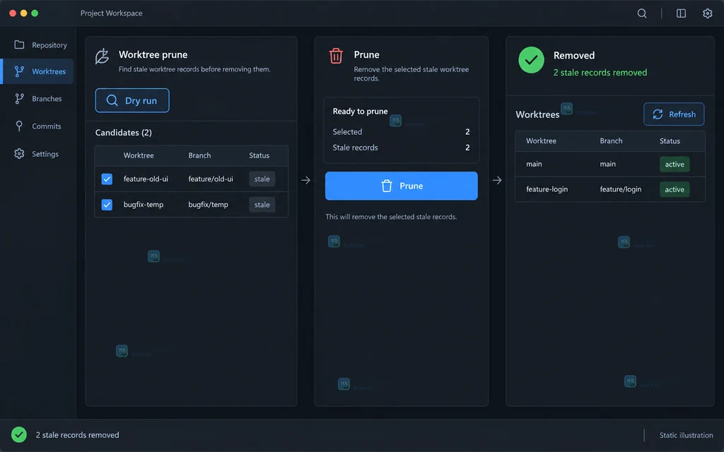Click the active badge for main worktree

click(675, 164)
